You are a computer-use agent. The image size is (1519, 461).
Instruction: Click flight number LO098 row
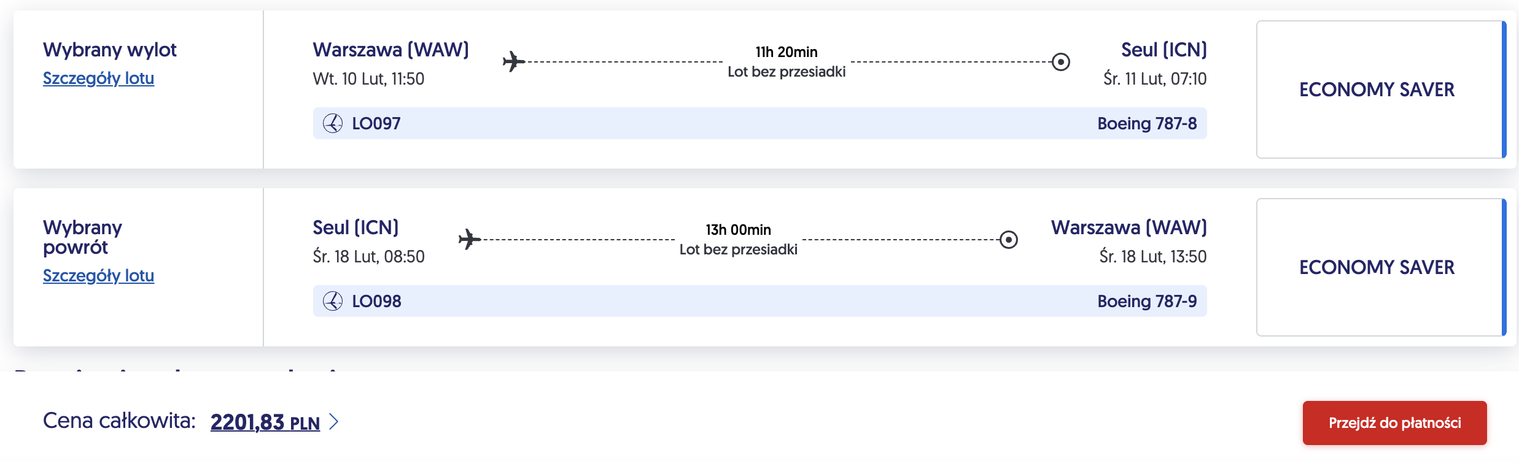point(759,301)
